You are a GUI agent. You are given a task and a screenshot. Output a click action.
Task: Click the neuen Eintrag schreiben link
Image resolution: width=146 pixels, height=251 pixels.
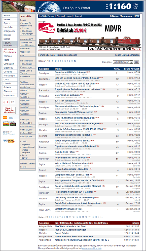127,55
